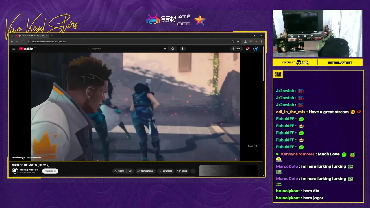The height and width of the screenshot is (208, 370).
Task: Dislike the video with thumbs-down button
Action: [130, 171]
